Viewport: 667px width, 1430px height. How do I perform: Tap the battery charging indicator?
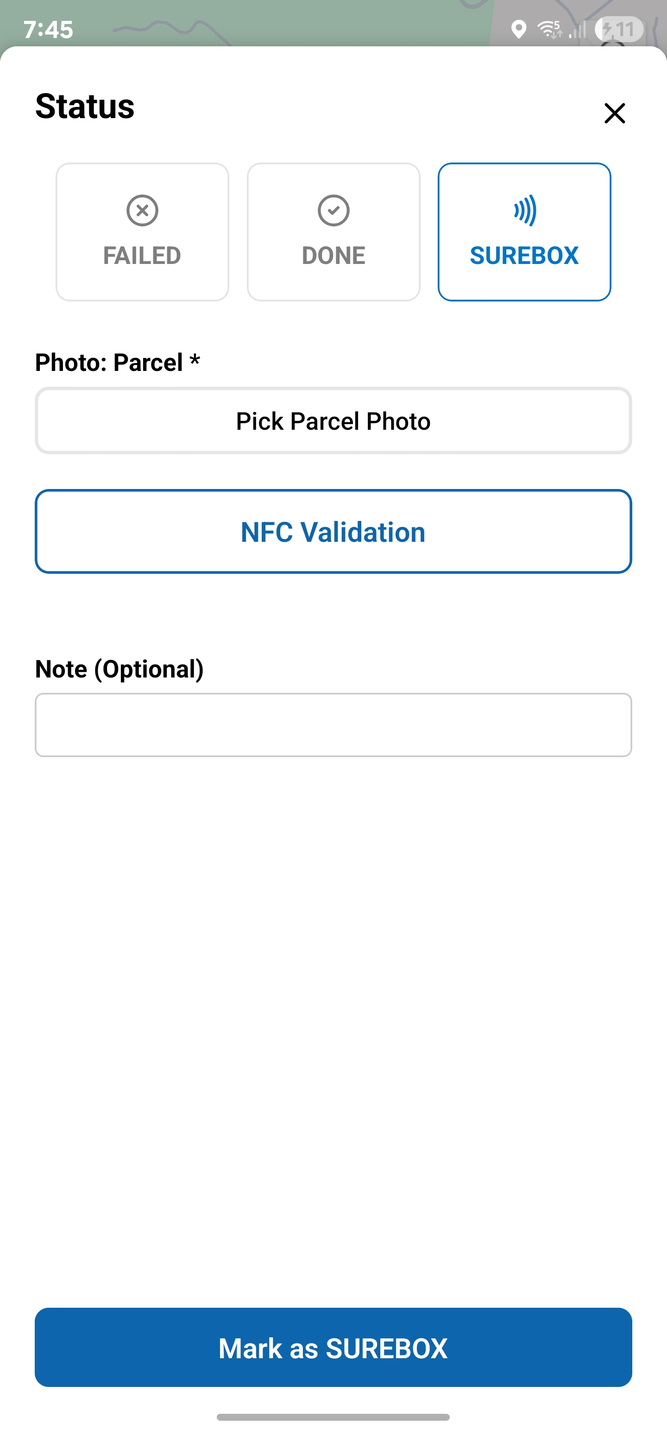tap(619, 30)
